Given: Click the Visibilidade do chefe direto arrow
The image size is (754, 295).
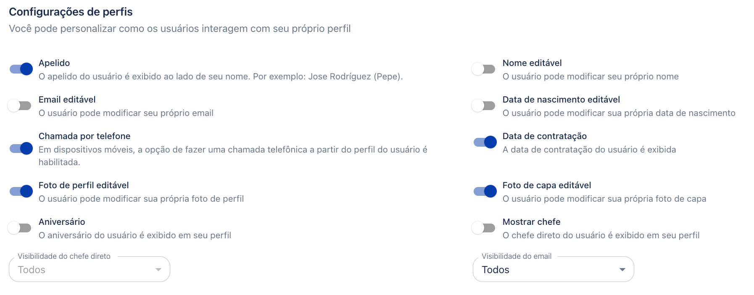Looking at the screenshot, I should point(158,269).
